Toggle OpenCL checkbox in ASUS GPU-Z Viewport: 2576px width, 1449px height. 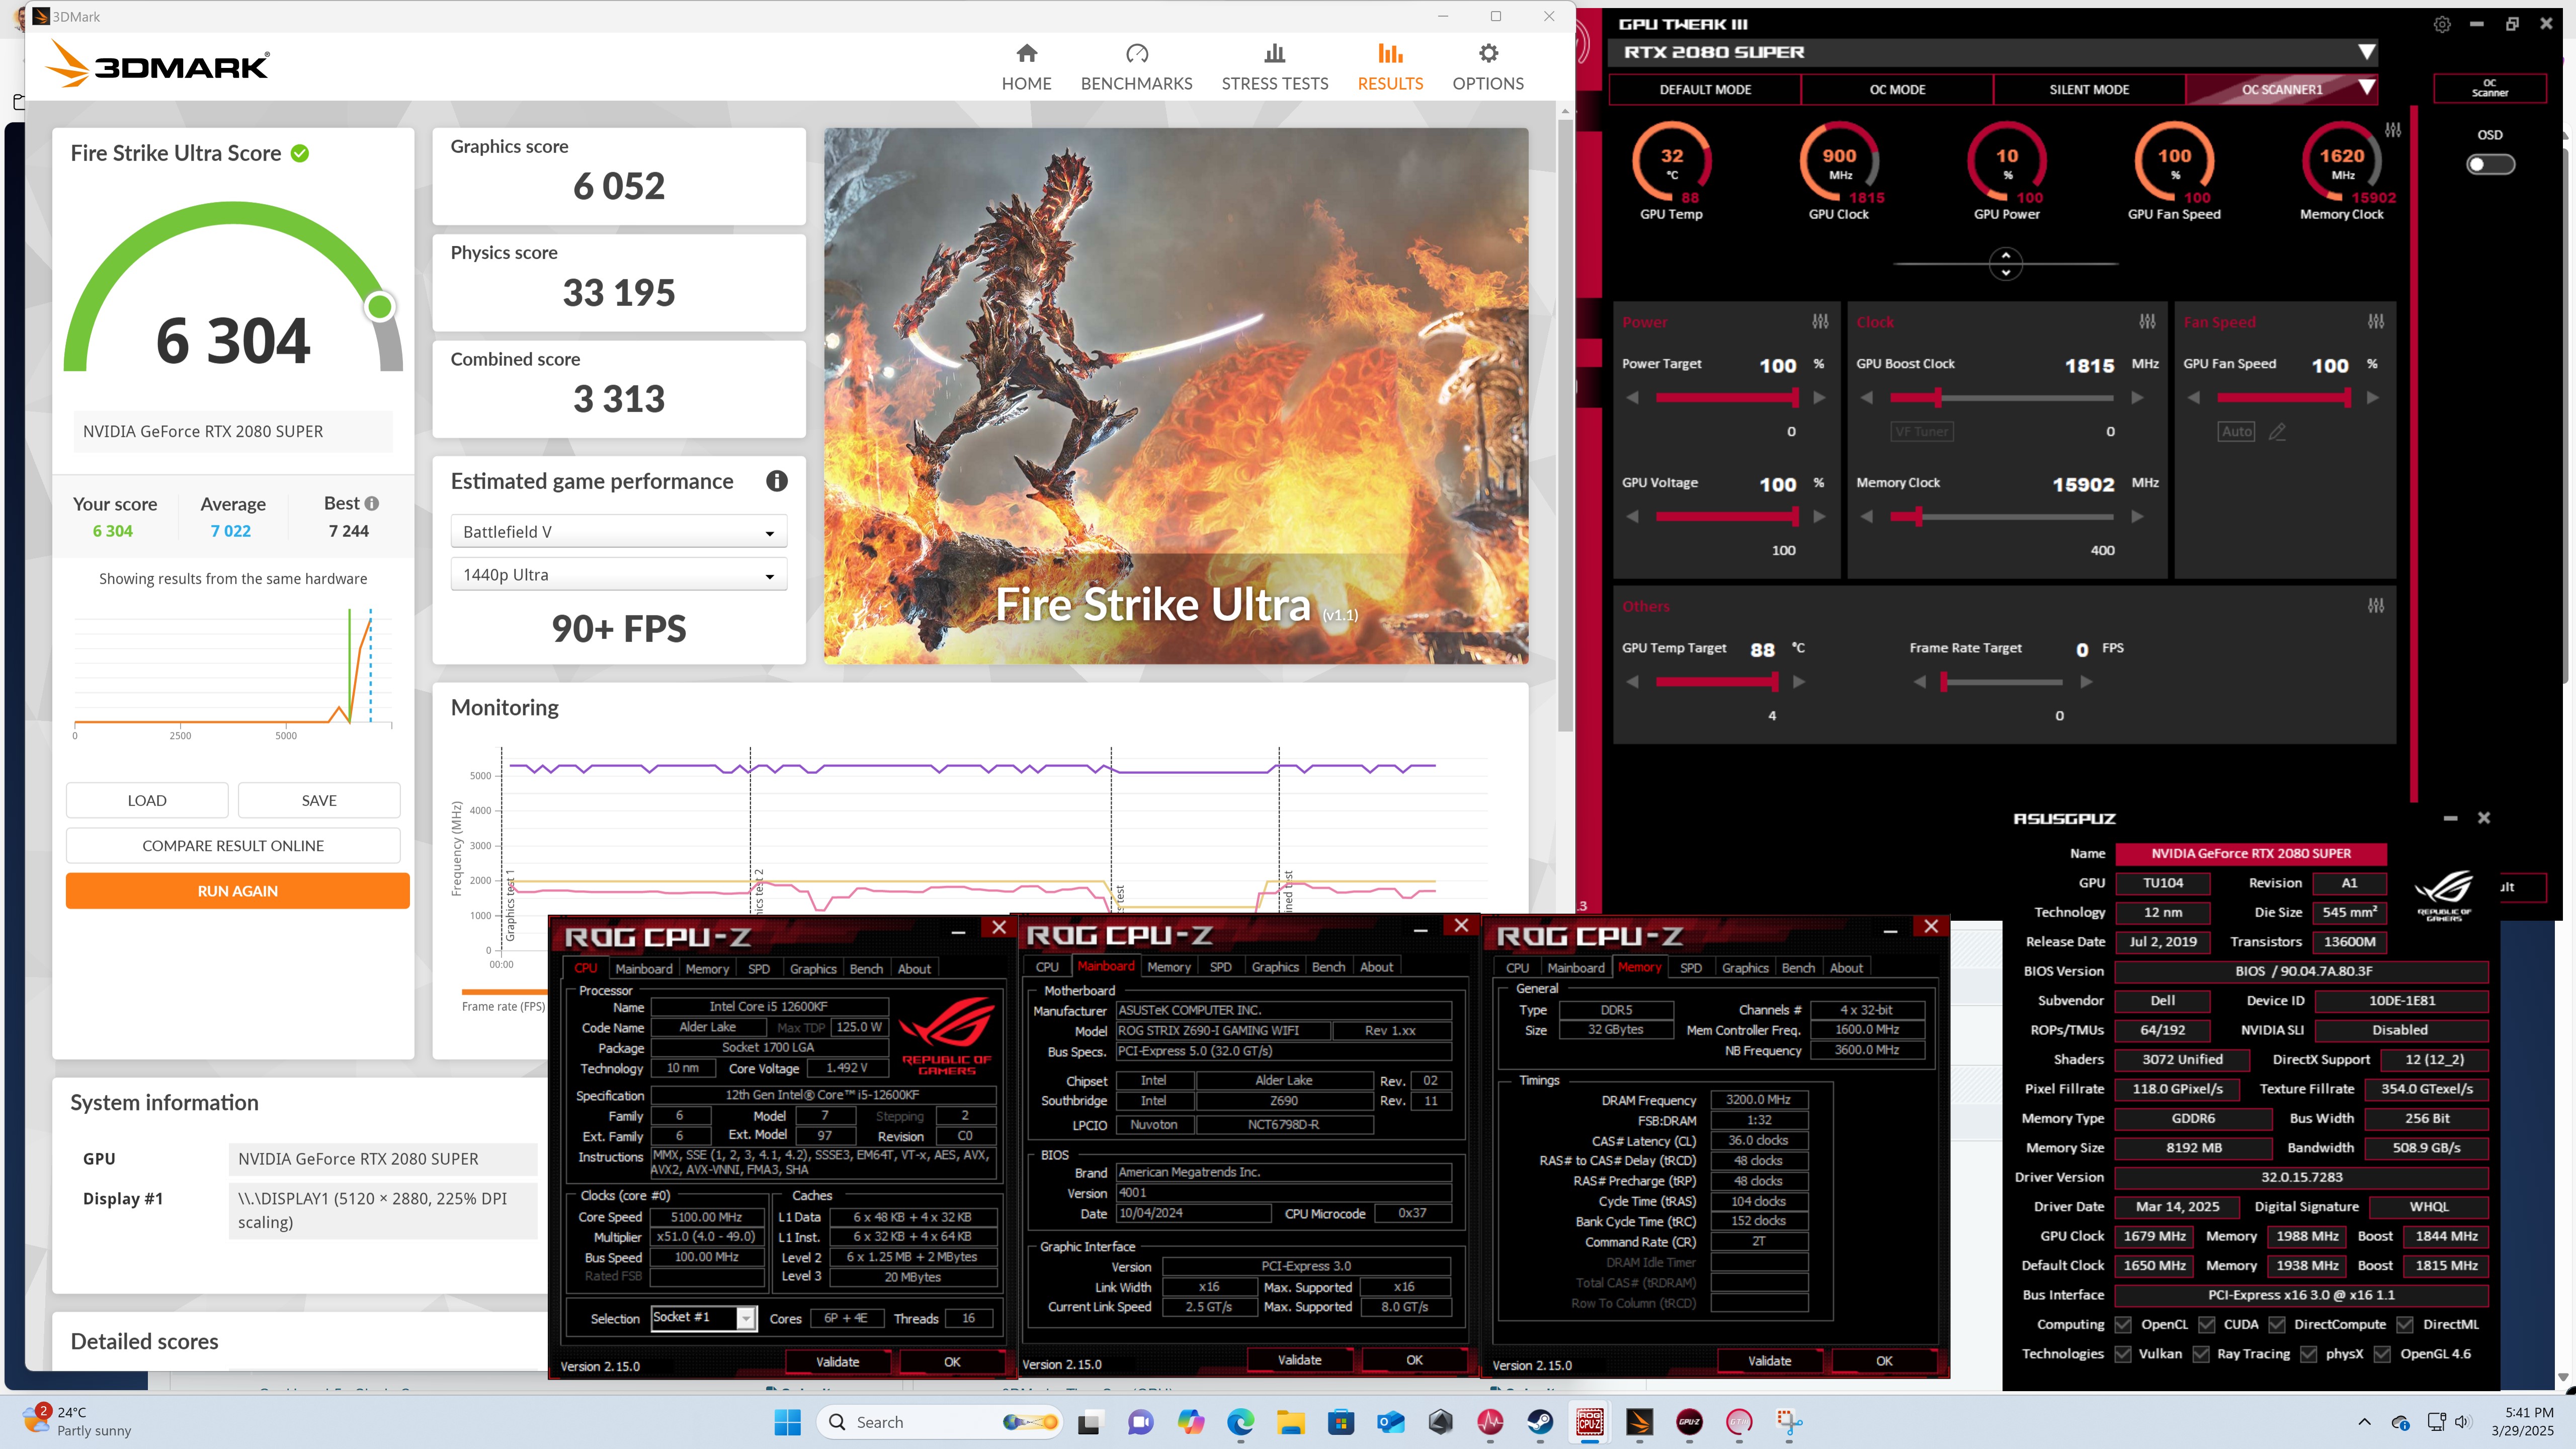tap(2122, 1324)
